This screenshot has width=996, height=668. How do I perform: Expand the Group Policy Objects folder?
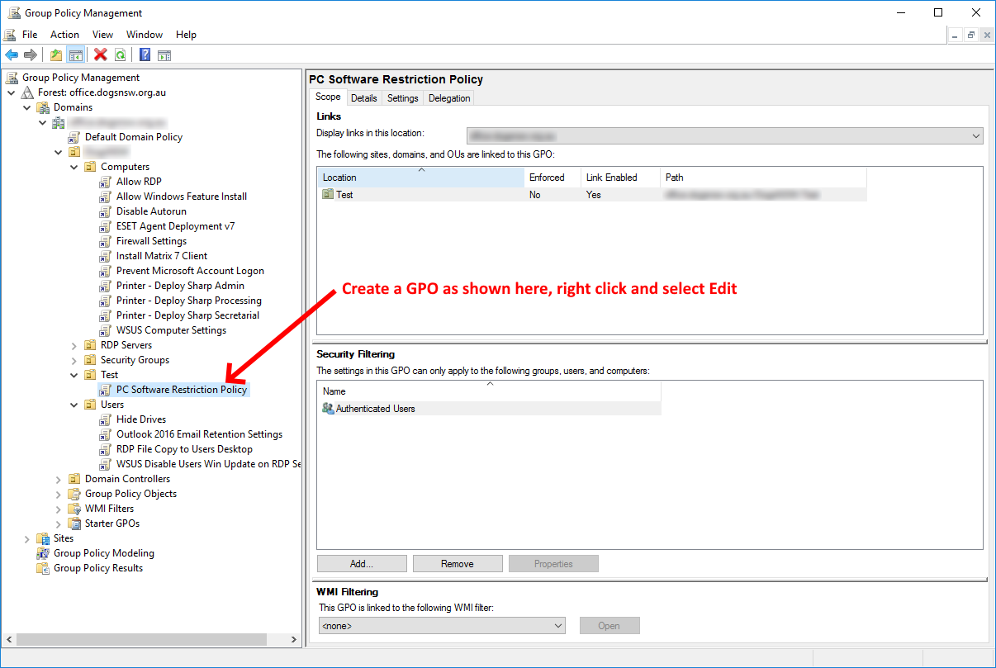pos(59,494)
